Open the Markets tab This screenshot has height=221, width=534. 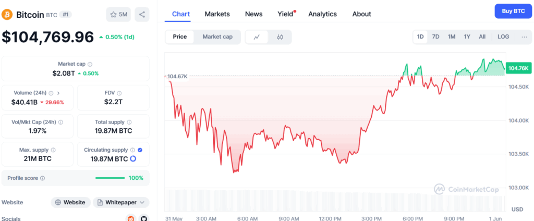point(217,14)
